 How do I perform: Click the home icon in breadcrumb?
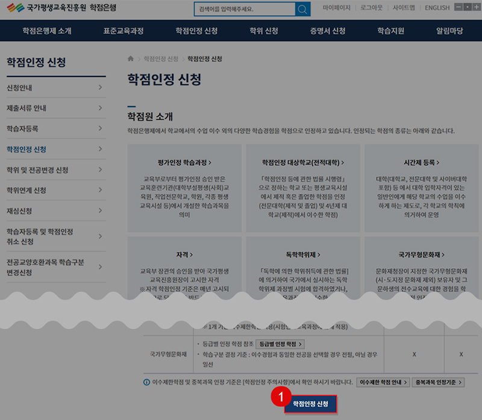point(131,59)
